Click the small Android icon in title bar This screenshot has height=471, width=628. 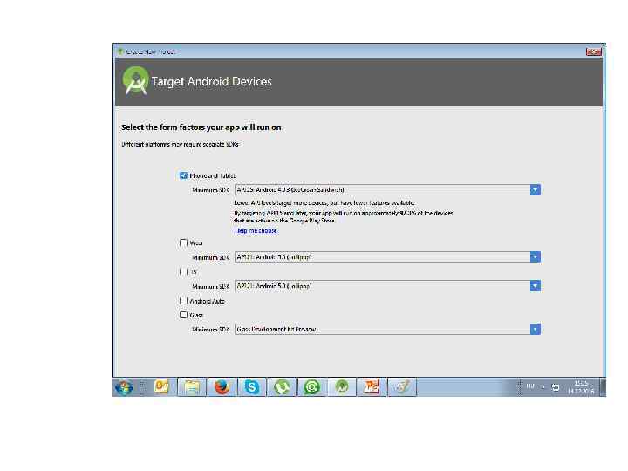(x=120, y=51)
